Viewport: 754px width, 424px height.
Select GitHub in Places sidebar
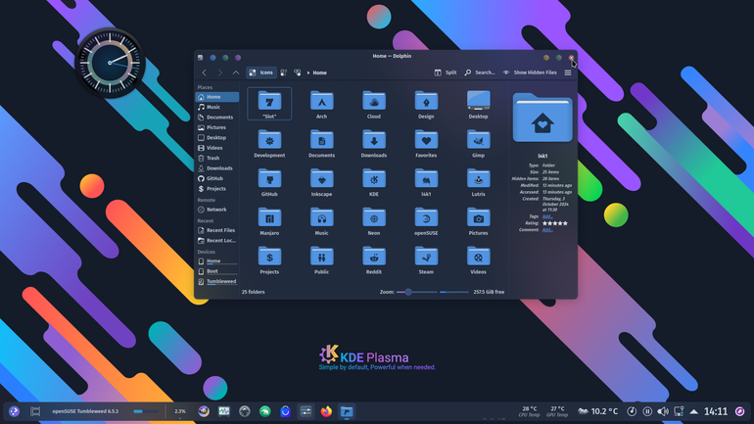(x=216, y=178)
